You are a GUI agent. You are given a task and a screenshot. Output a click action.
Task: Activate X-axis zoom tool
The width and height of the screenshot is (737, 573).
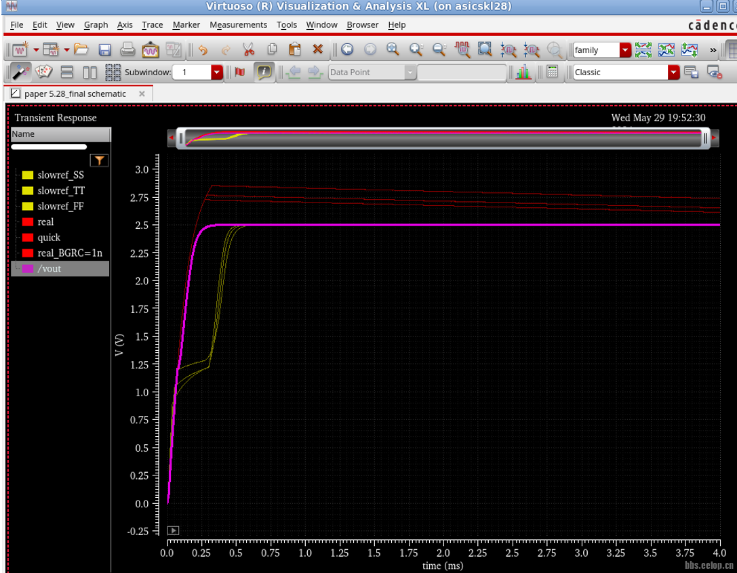click(462, 49)
